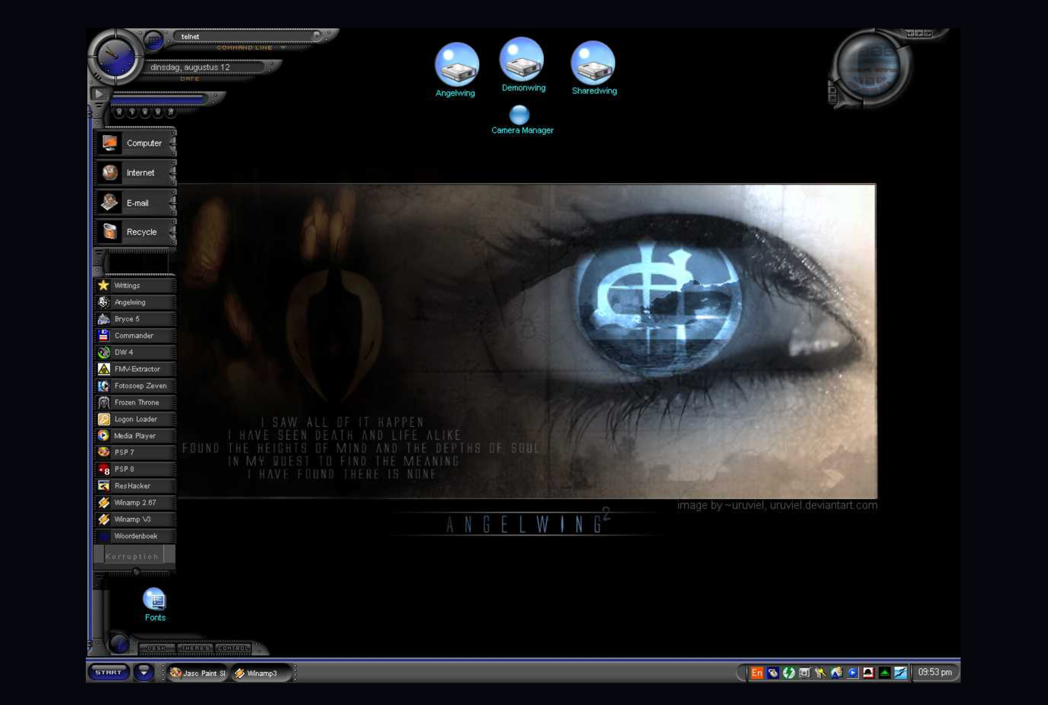Switch to the CONTROL tab

pos(233,648)
